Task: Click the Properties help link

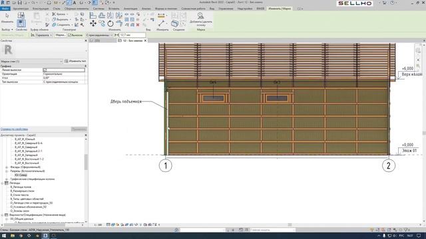Action: [14, 129]
